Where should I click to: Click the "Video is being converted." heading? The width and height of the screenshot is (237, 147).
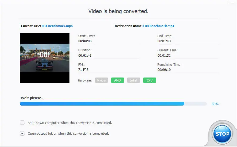click(x=118, y=11)
